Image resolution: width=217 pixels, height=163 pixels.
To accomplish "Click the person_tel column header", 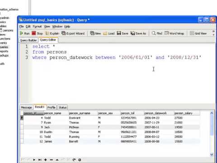I will [132, 113].
